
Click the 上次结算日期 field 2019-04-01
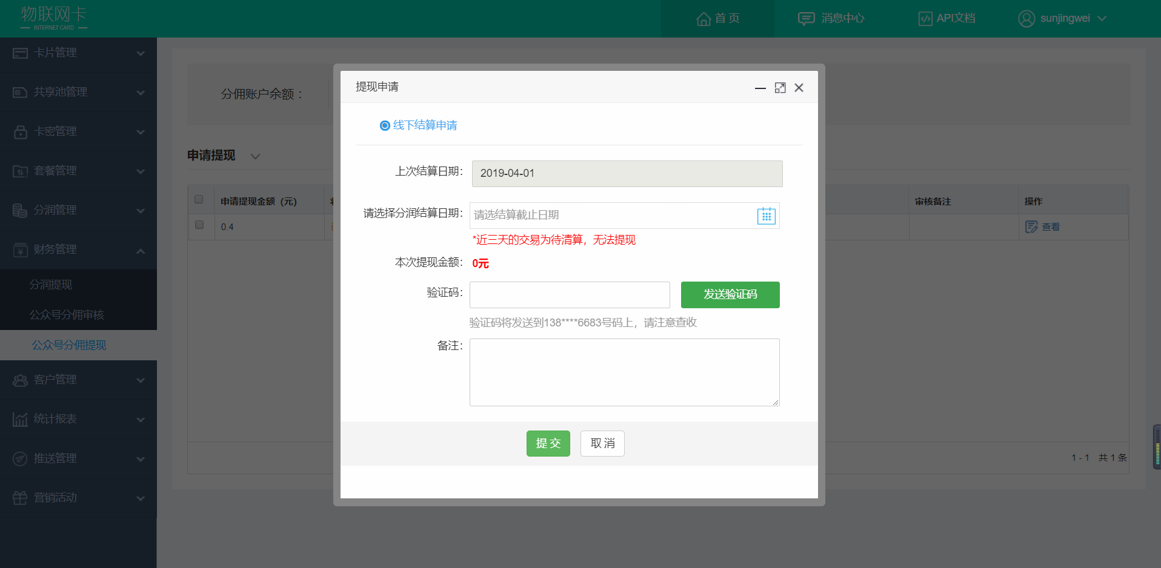pyautogui.click(x=627, y=174)
